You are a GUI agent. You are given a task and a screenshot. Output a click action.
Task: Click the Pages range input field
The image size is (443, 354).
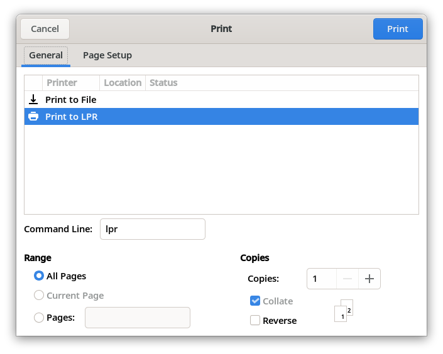click(138, 318)
